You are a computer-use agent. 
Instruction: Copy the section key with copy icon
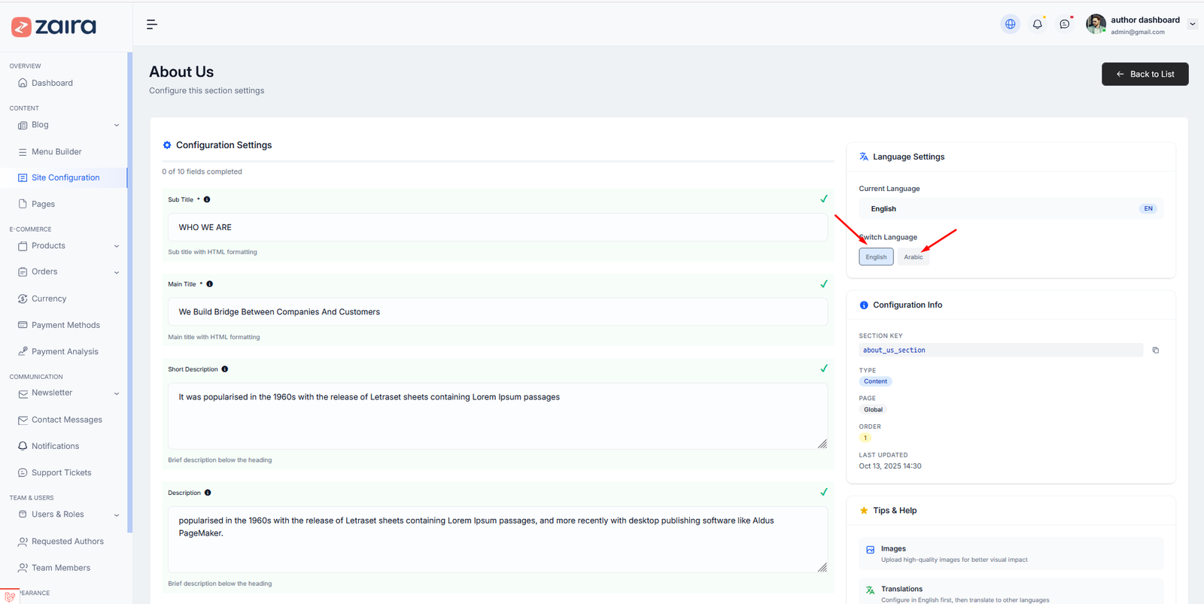click(1155, 350)
